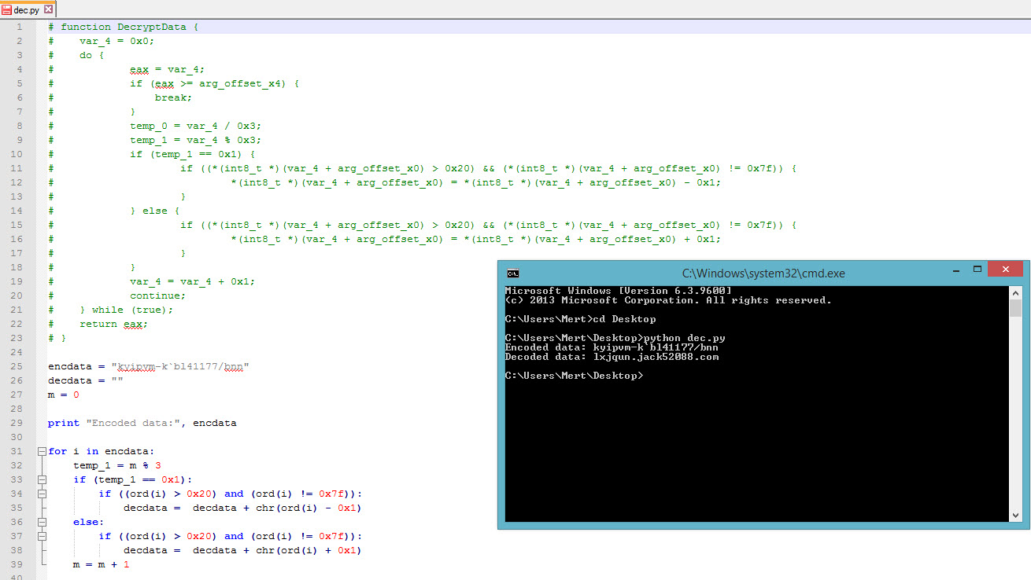Click the final 'C:\Users\Mert\Desktop>' prompt in cmd
Viewport: 1031px width, 580px height.
[574, 376]
